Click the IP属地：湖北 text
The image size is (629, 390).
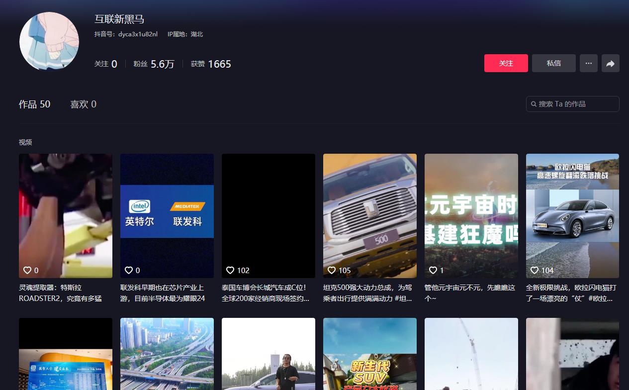pyautogui.click(x=185, y=34)
